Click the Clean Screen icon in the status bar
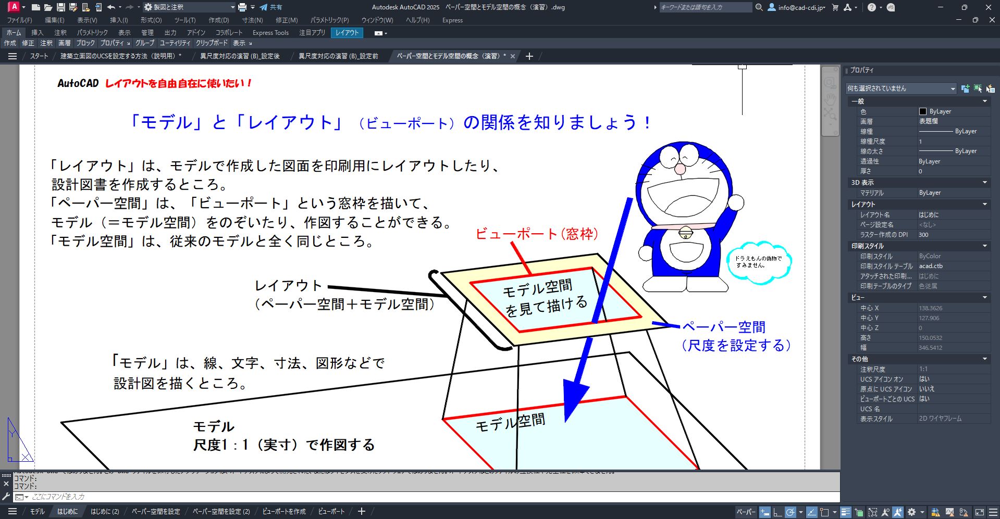 [980, 512]
